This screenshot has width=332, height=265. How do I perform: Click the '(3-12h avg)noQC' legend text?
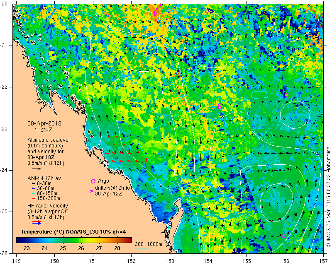pos(48,211)
